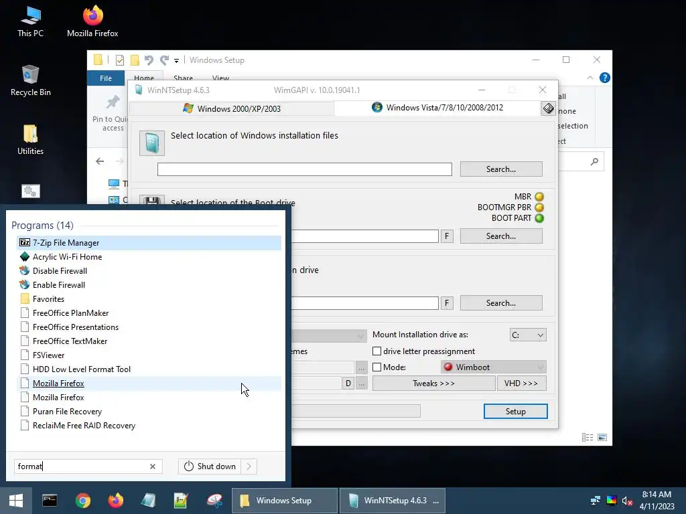The height and width of the screenshot is (514, 686).
Task: Click the F button for boot drive
Action: point(447,236)
